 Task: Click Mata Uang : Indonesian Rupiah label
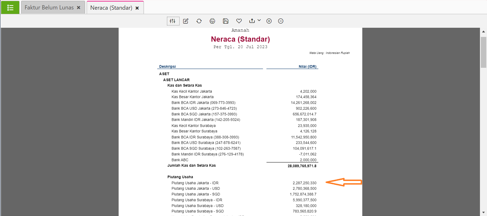coord(329,53)
